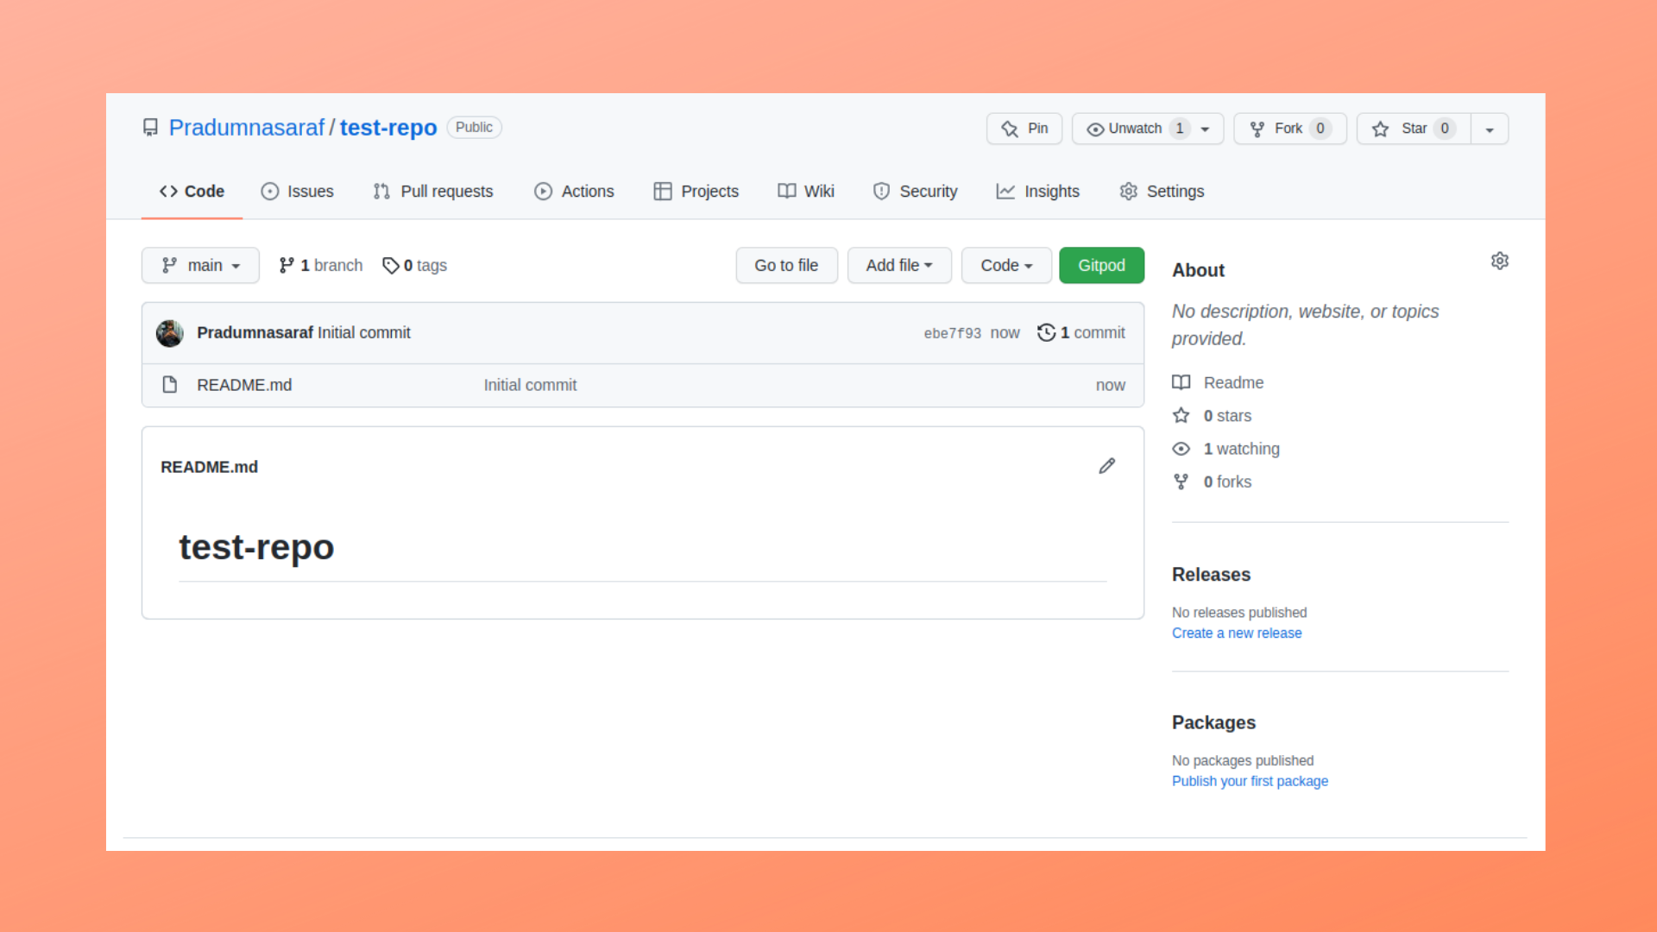Switch to the Wiki tab
Screen dimensions: 1657x932
tap(806, 192)
